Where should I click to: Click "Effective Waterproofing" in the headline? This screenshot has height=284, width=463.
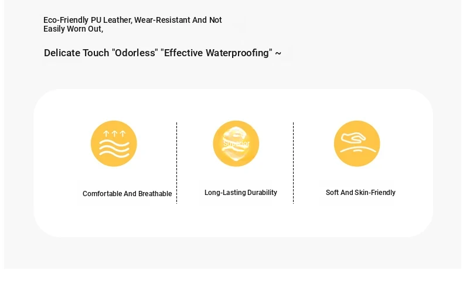(216, 53)
